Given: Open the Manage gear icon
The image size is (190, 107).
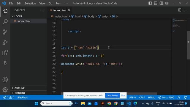Looking at the screenshot, I should (x=5, y=90).
